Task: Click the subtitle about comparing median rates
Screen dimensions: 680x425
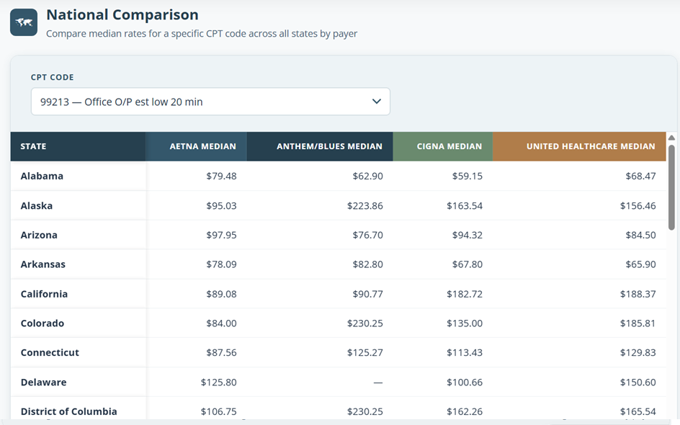Action: 202,33
